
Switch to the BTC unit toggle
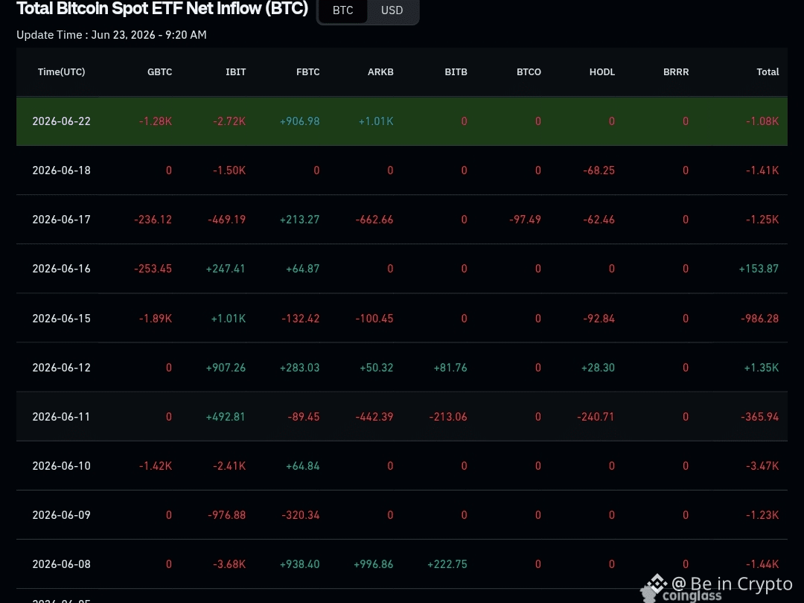tap(342, 10)
